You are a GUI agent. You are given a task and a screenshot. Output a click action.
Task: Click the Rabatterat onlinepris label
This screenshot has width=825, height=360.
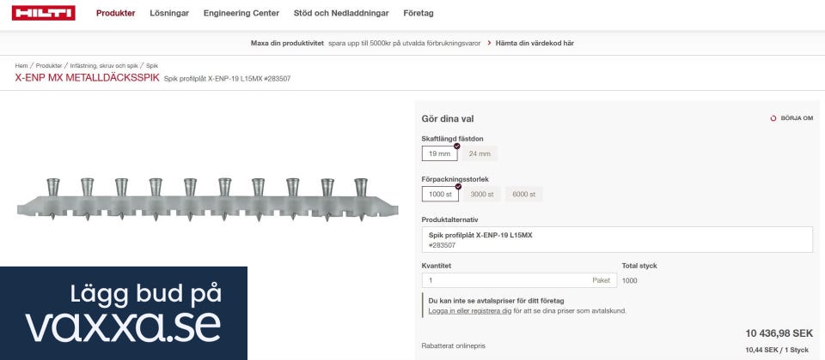click(x=454, y=345)
